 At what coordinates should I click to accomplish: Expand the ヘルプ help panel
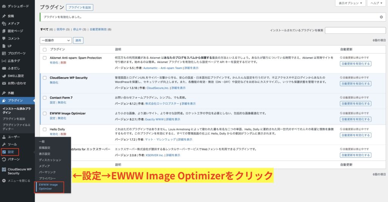tap(376, 3)
